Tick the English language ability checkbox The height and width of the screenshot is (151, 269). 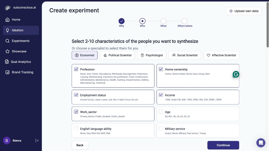76,129
